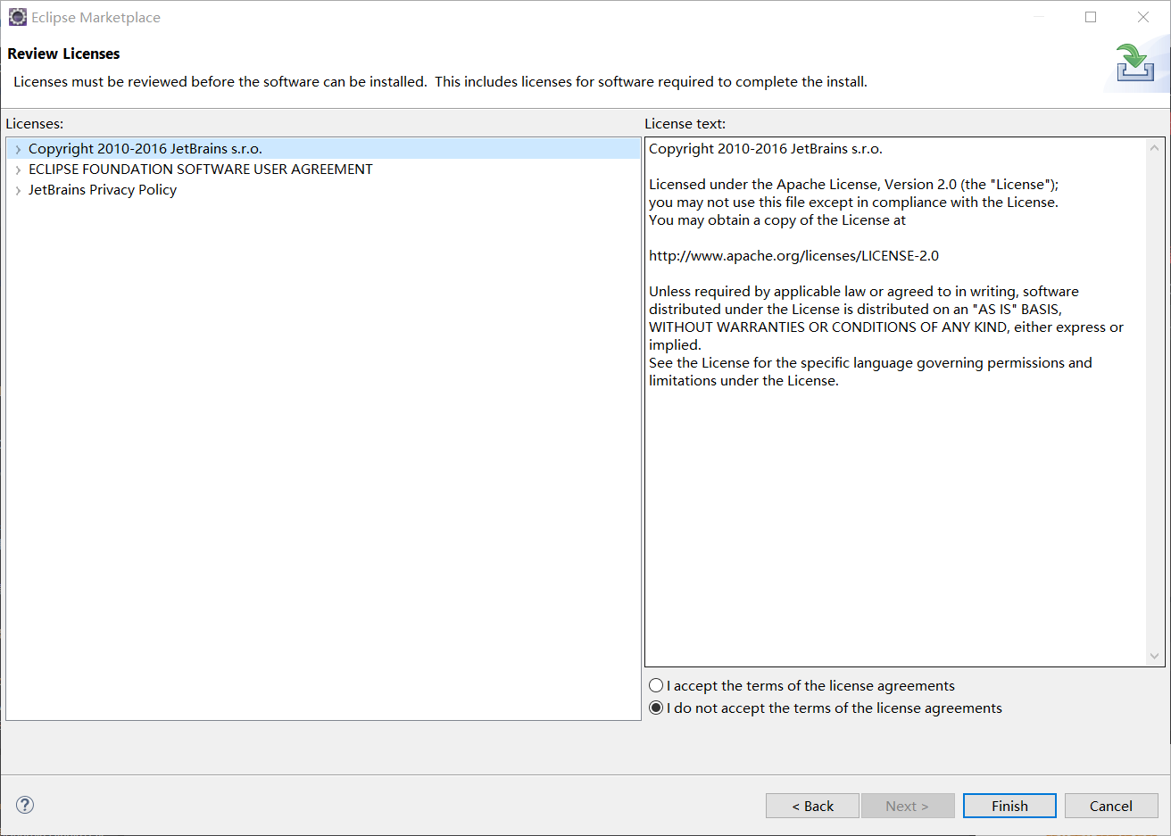1171x836 pixels.
Task: Go back with the Back button
Action: click(x=812, y=806)
